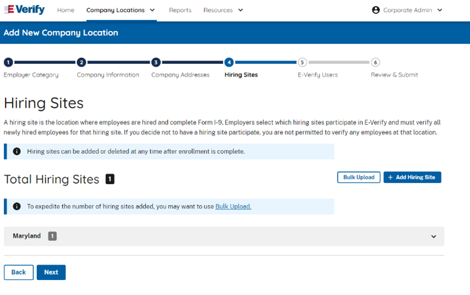The width and height of the screenshot is (470, 295).
Task: Click step 3 circle Company Addresses
Action: click(x=156, y=62)
